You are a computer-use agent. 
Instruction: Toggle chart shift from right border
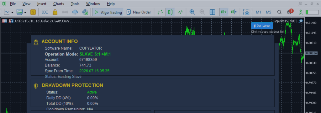(234, 12)
